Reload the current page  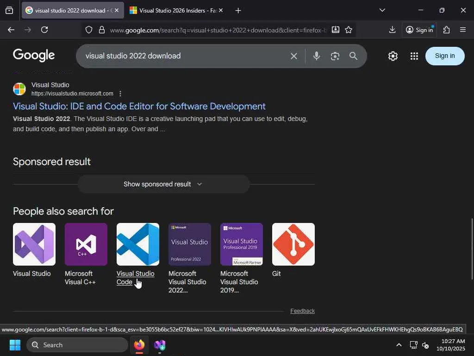click(44, 30)
